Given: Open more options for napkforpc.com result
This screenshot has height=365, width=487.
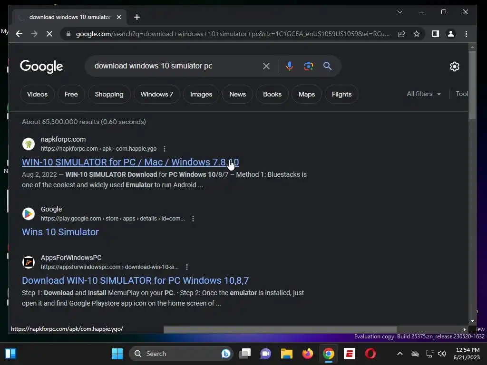Looking at the screenshot, I should [164, 149].
